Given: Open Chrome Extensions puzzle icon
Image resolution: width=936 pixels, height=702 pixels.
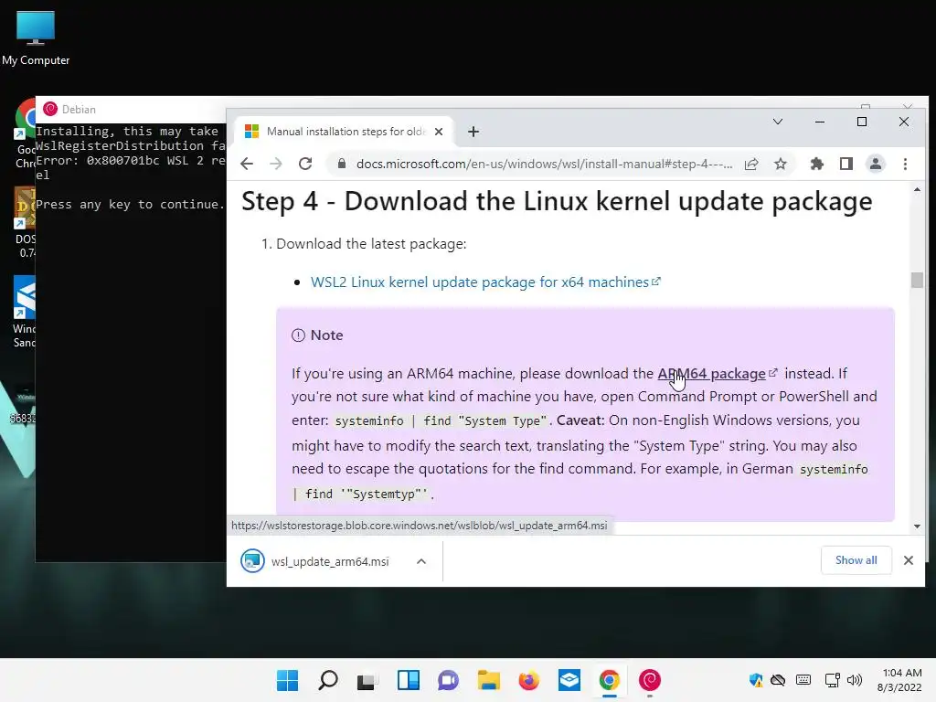Looking at the screenshot, I should click(x=816, y=164).
